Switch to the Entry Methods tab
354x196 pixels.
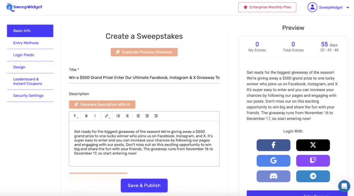pos(26,43)
